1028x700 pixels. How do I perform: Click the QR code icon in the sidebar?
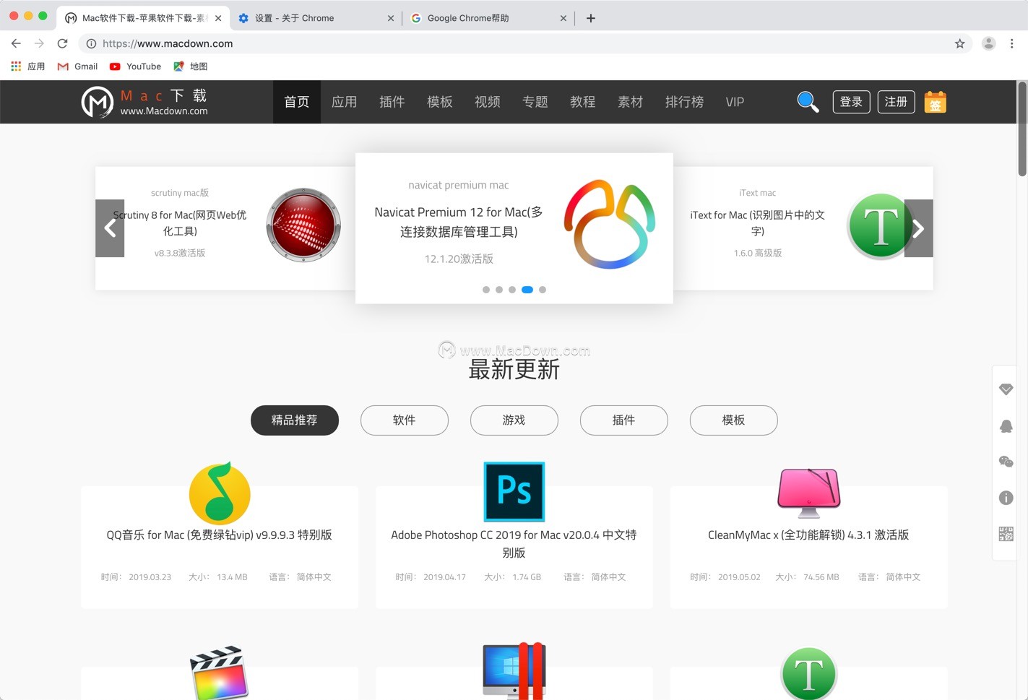coord(1006,534)
